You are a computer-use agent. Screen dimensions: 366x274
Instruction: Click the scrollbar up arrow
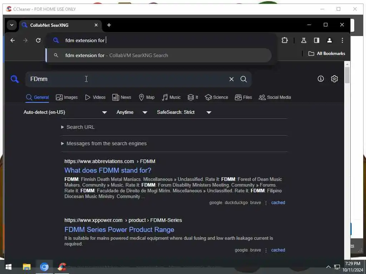click(x=347, y=64)
